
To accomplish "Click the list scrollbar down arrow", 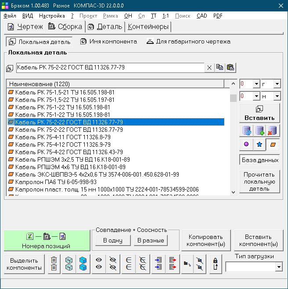I will click(x=233, y=192).
